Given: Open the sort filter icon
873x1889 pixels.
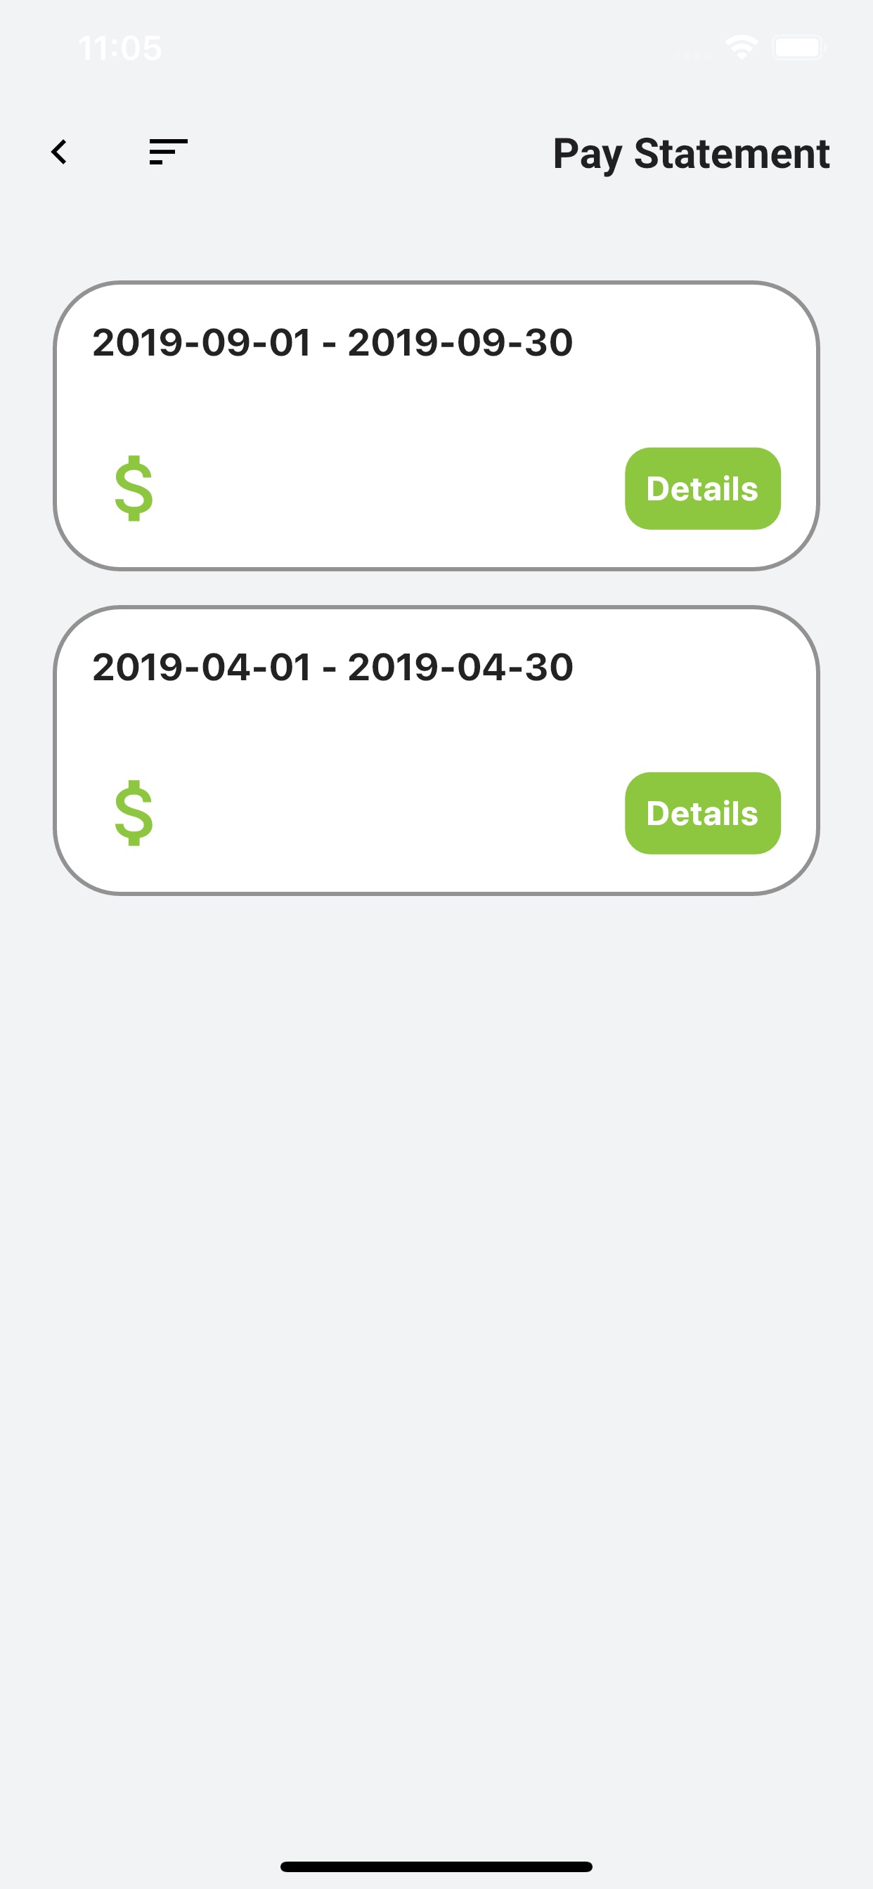Looking at the screenshot, I should pyautogui.click(x=168, y=152).
